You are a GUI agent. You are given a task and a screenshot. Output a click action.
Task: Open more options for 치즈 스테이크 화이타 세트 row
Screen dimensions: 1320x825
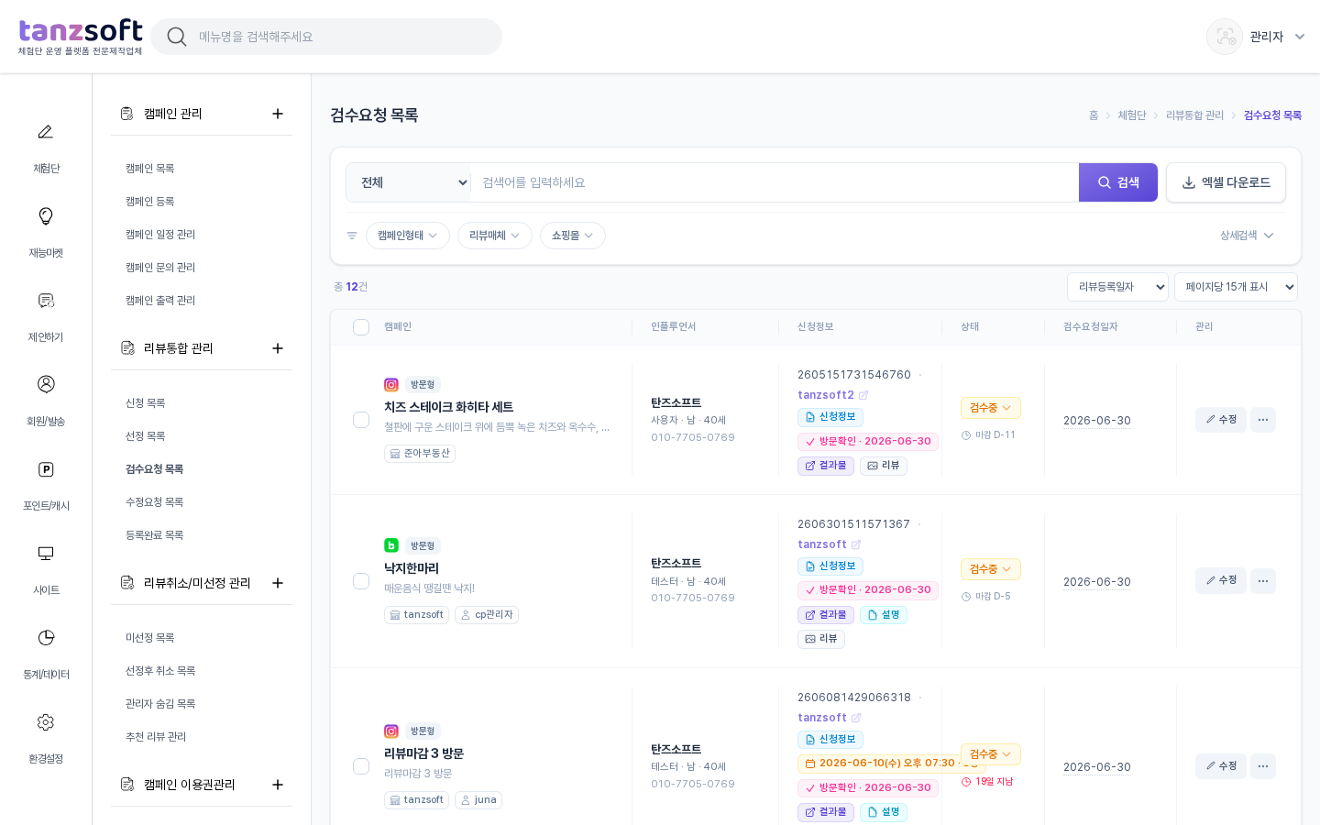click(1263, 420)
